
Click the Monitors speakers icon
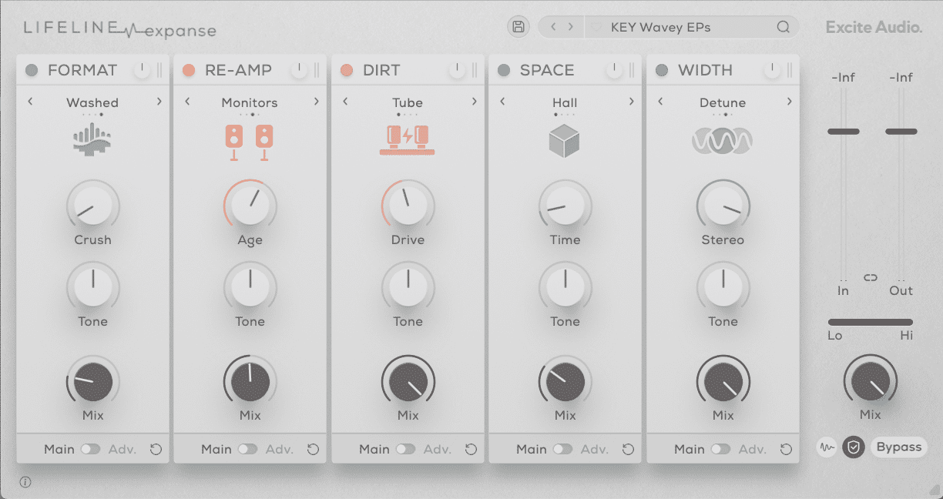250,142
